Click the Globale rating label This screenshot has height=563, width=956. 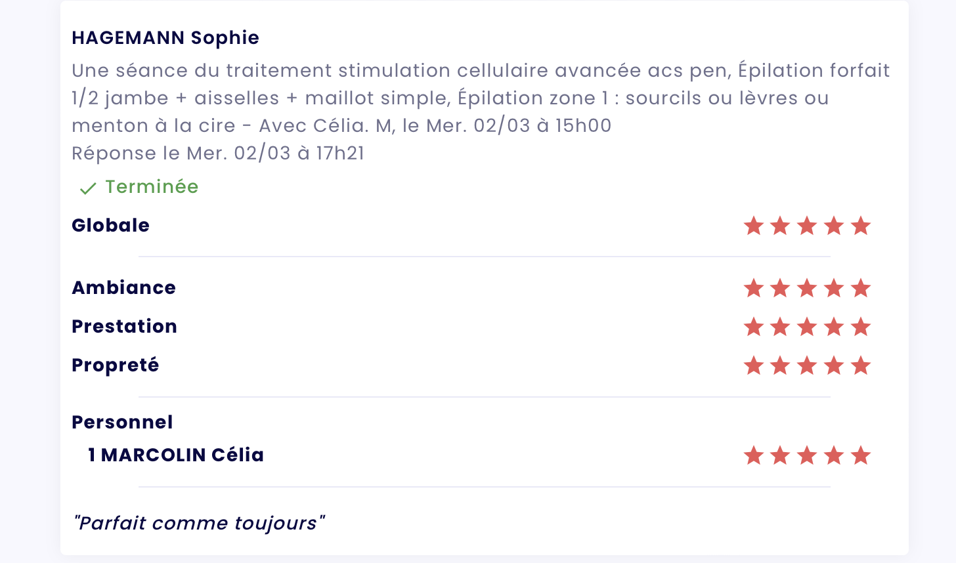[110, 226]
